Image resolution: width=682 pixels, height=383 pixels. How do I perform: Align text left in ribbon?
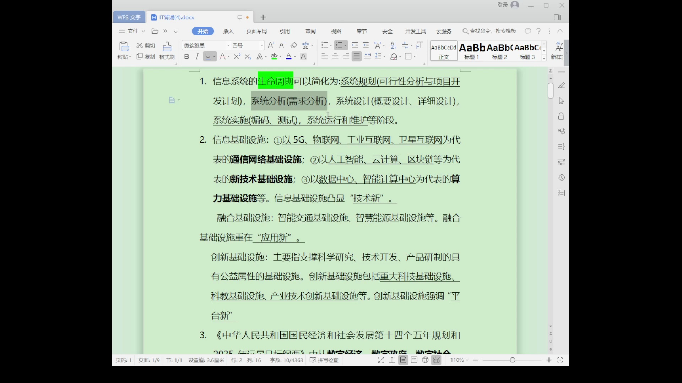324,56
